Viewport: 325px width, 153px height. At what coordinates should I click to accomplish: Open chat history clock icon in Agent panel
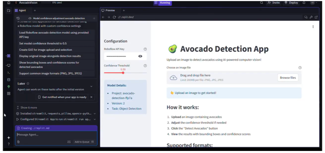(x=18, y=18)
